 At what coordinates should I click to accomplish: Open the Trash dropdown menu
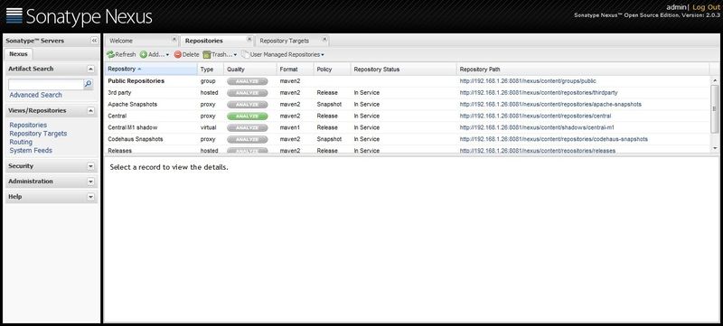click(220, 54)
